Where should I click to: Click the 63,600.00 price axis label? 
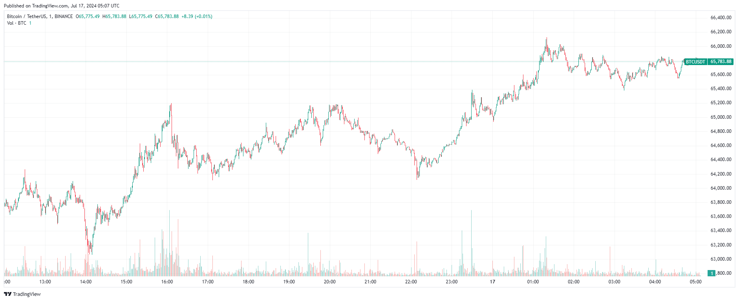(x=721, y=216)
